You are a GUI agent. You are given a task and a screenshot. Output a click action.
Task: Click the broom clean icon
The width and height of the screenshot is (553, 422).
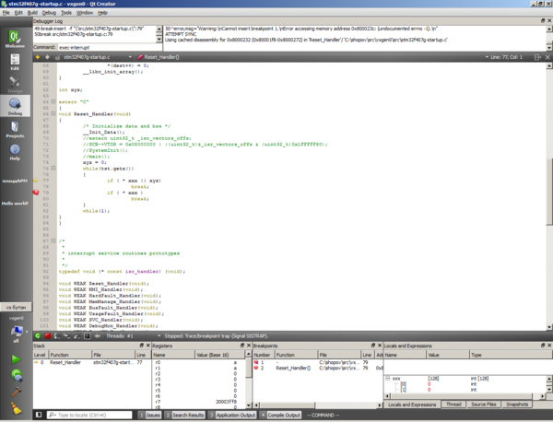pyautogui.click(x=16, y=408)
